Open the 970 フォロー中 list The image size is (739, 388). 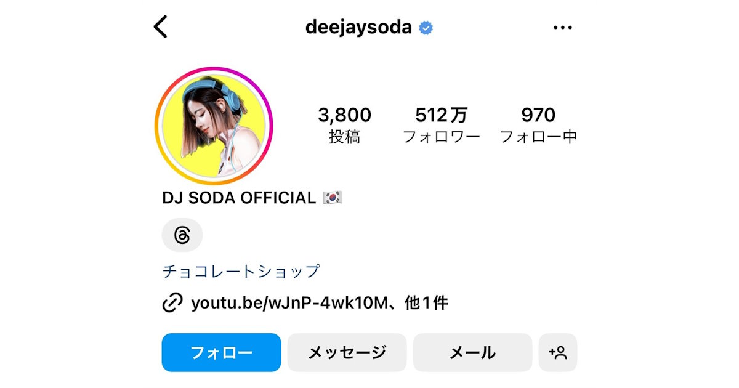click(538, 126)
